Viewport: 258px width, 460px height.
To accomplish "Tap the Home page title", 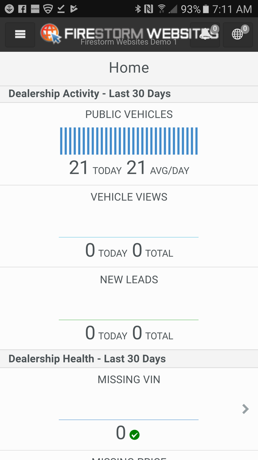I will point(129,68).
